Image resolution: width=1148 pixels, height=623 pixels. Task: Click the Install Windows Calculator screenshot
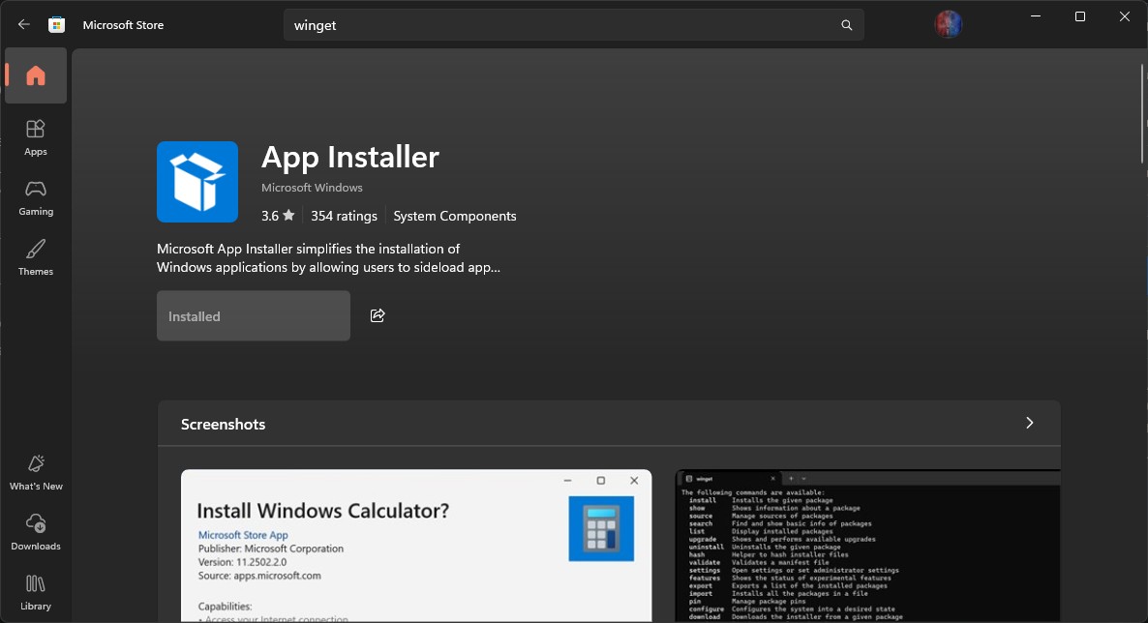coord(416,545)
